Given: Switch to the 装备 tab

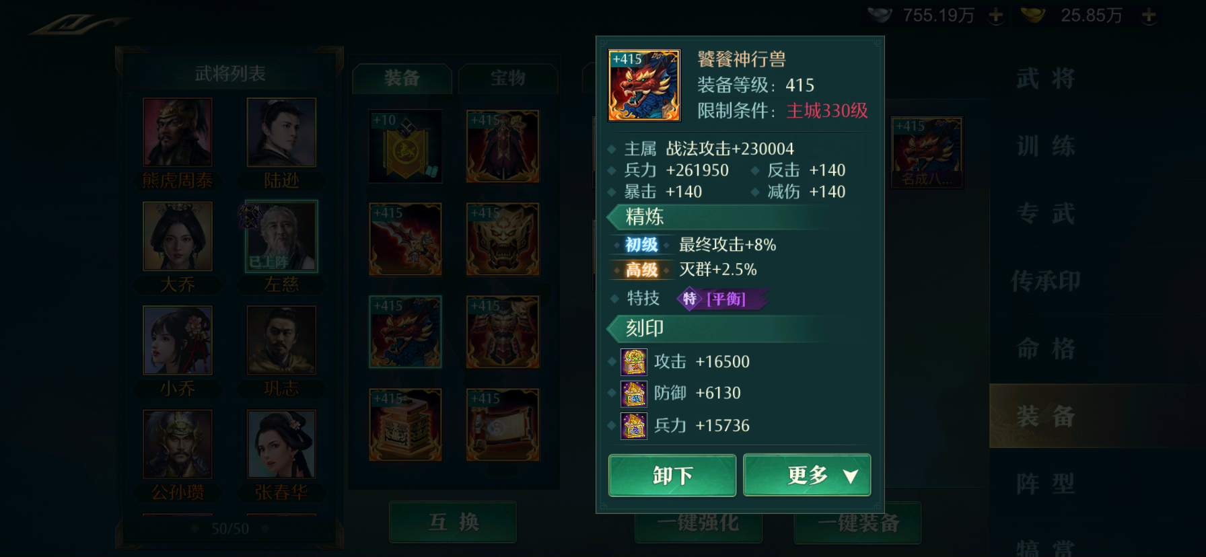Looking at the screenshot, I should [402, 78].
